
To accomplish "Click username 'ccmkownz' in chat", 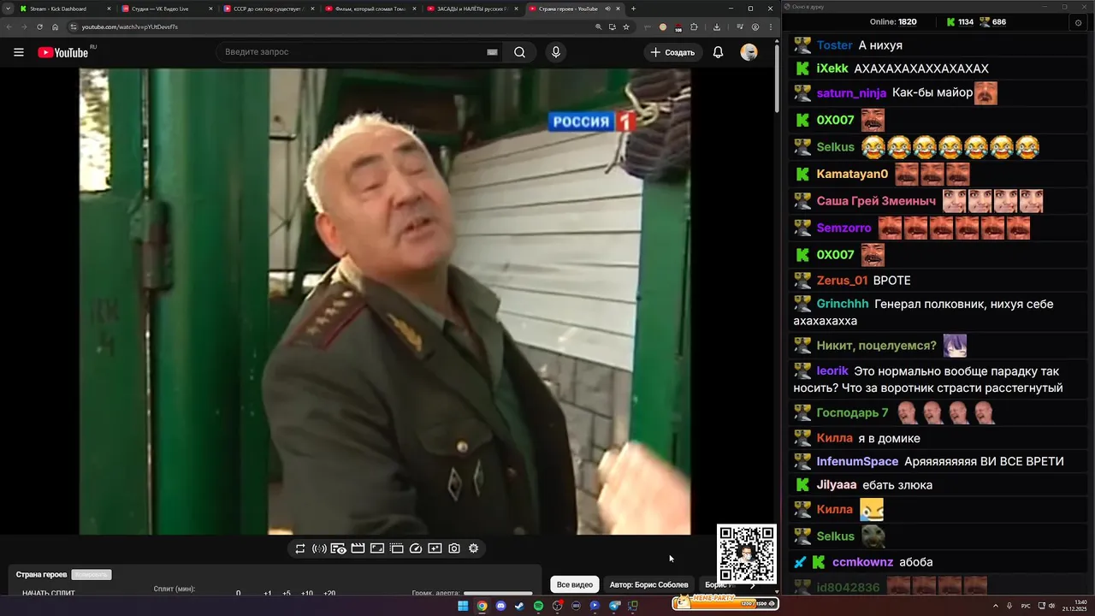I will 863,562.
